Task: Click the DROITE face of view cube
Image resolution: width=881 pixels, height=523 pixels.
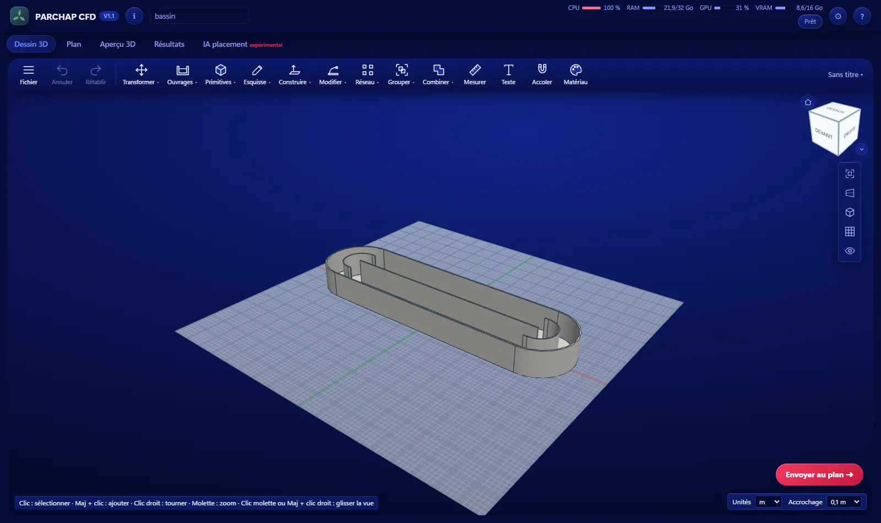Action: coord(849,132)
